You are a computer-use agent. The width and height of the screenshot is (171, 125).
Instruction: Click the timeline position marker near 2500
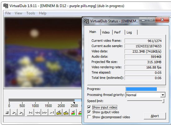tap(74, 103)
